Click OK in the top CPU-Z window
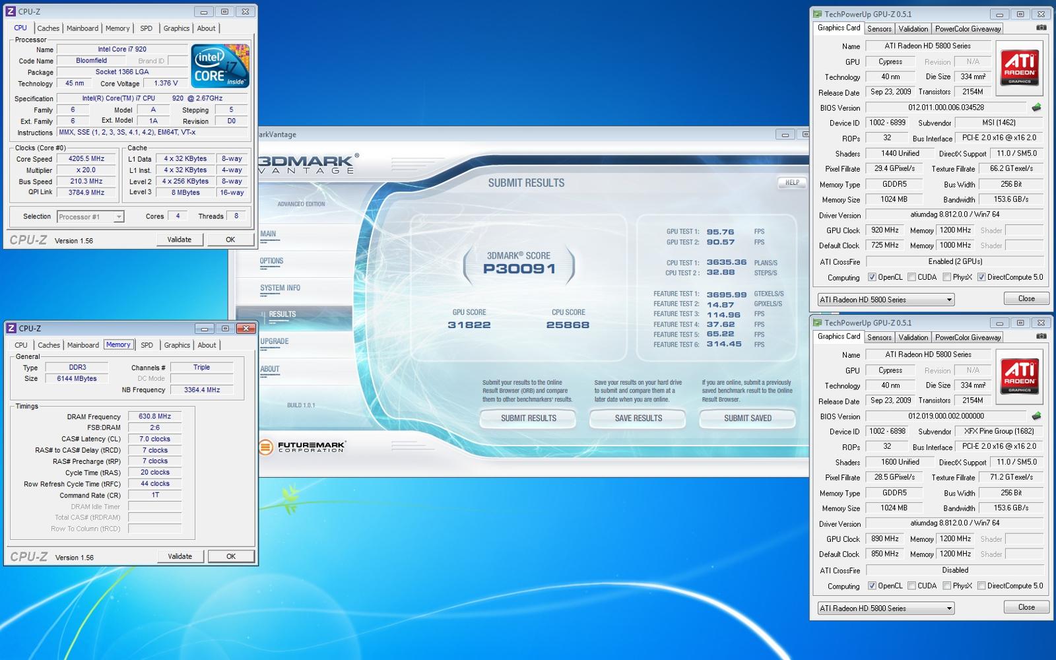Image resolution: width=1056 pixels, height=660 pixels. point(230,240)
